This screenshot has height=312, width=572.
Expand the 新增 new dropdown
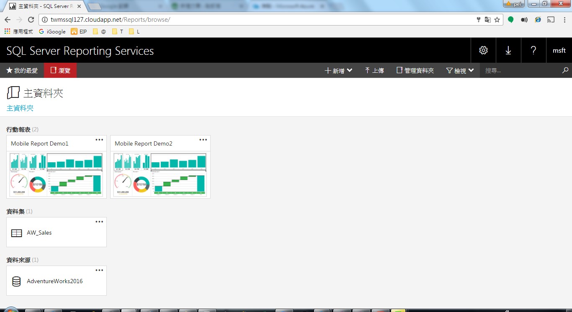[x=338, y=71]
